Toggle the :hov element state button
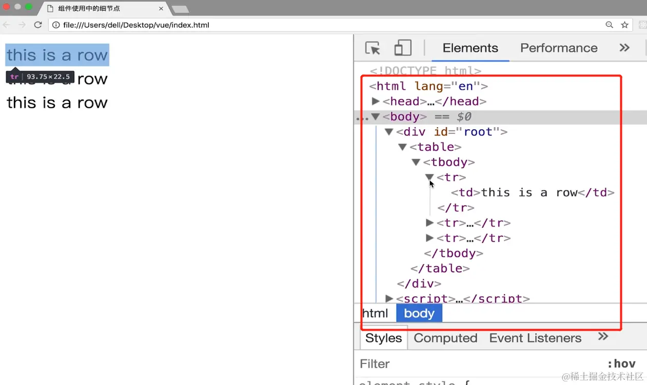The image size is (647, 385). click(x=621, y=363)
